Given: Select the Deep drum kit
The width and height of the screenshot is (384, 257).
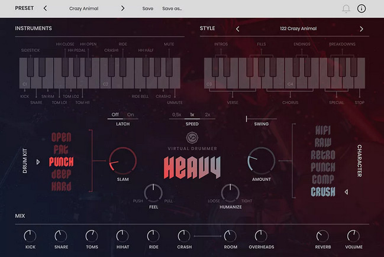Looking at the screenshot, I should click(x=61, y=174).
